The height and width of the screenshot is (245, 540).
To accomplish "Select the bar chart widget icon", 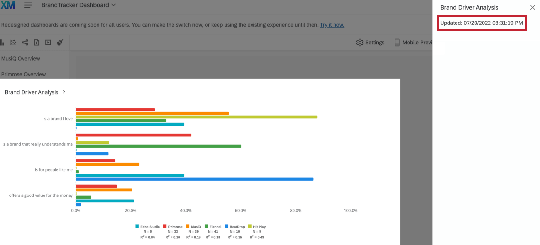I will pyautogui.click(x=2, y=42).
